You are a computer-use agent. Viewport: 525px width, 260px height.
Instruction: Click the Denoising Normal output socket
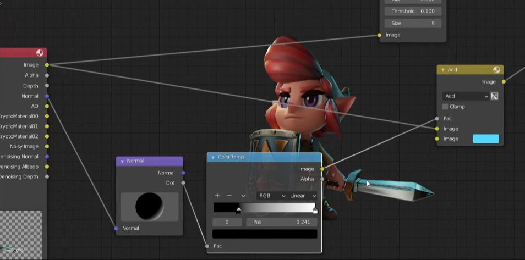(x=47, y=157)
